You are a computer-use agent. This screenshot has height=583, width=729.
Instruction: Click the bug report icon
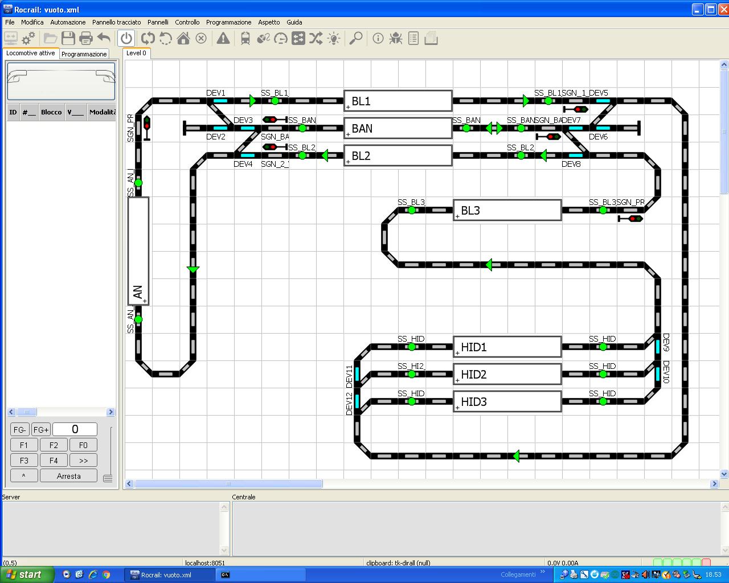coord(396,38)
